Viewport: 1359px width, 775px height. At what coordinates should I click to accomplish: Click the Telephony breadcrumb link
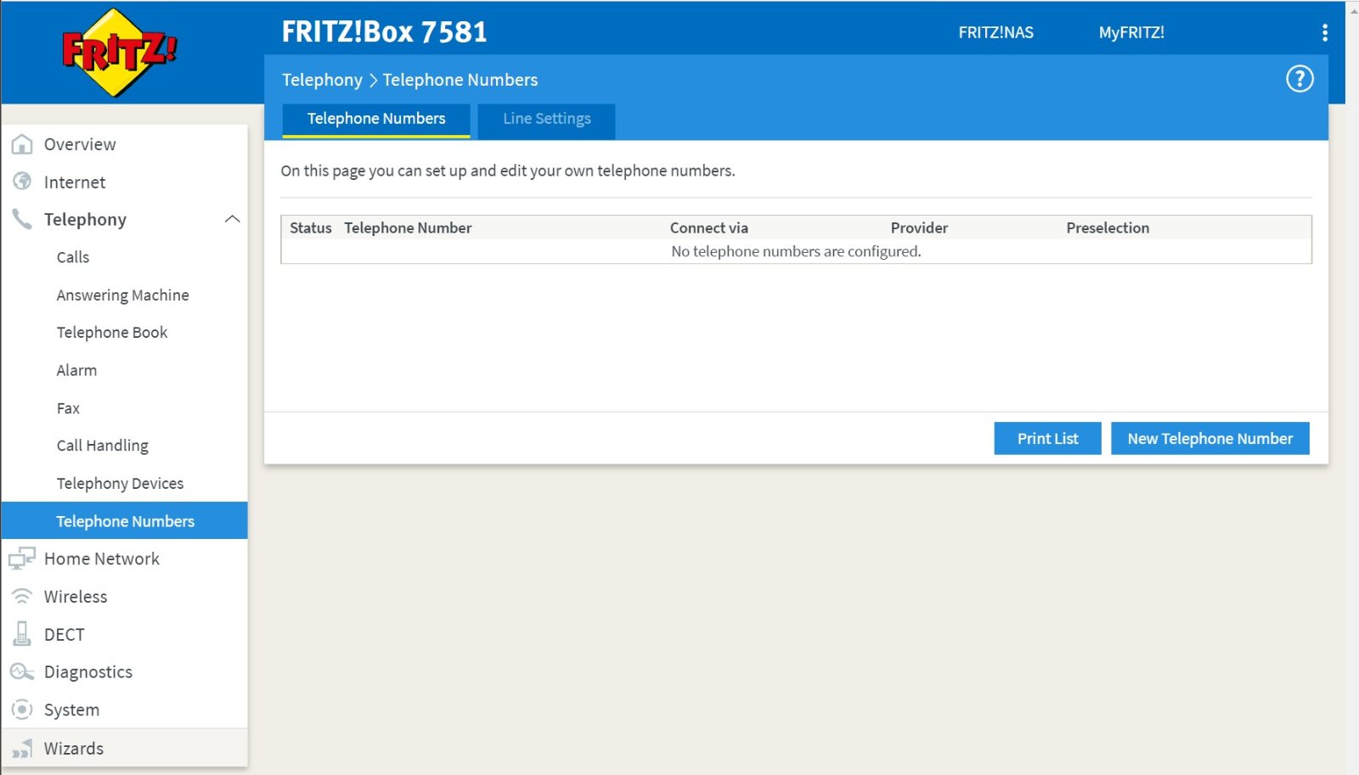click(x=322, y=80)
